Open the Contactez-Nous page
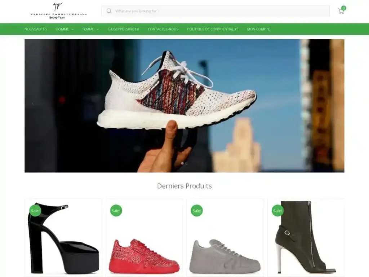 (163, 29)
